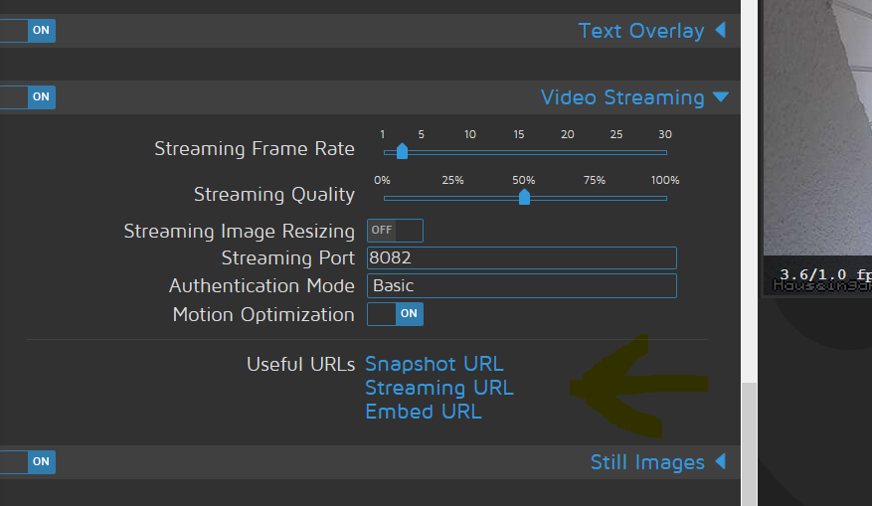
Task: Adjust the Streaming Quality slider handle
Action: 524,197
